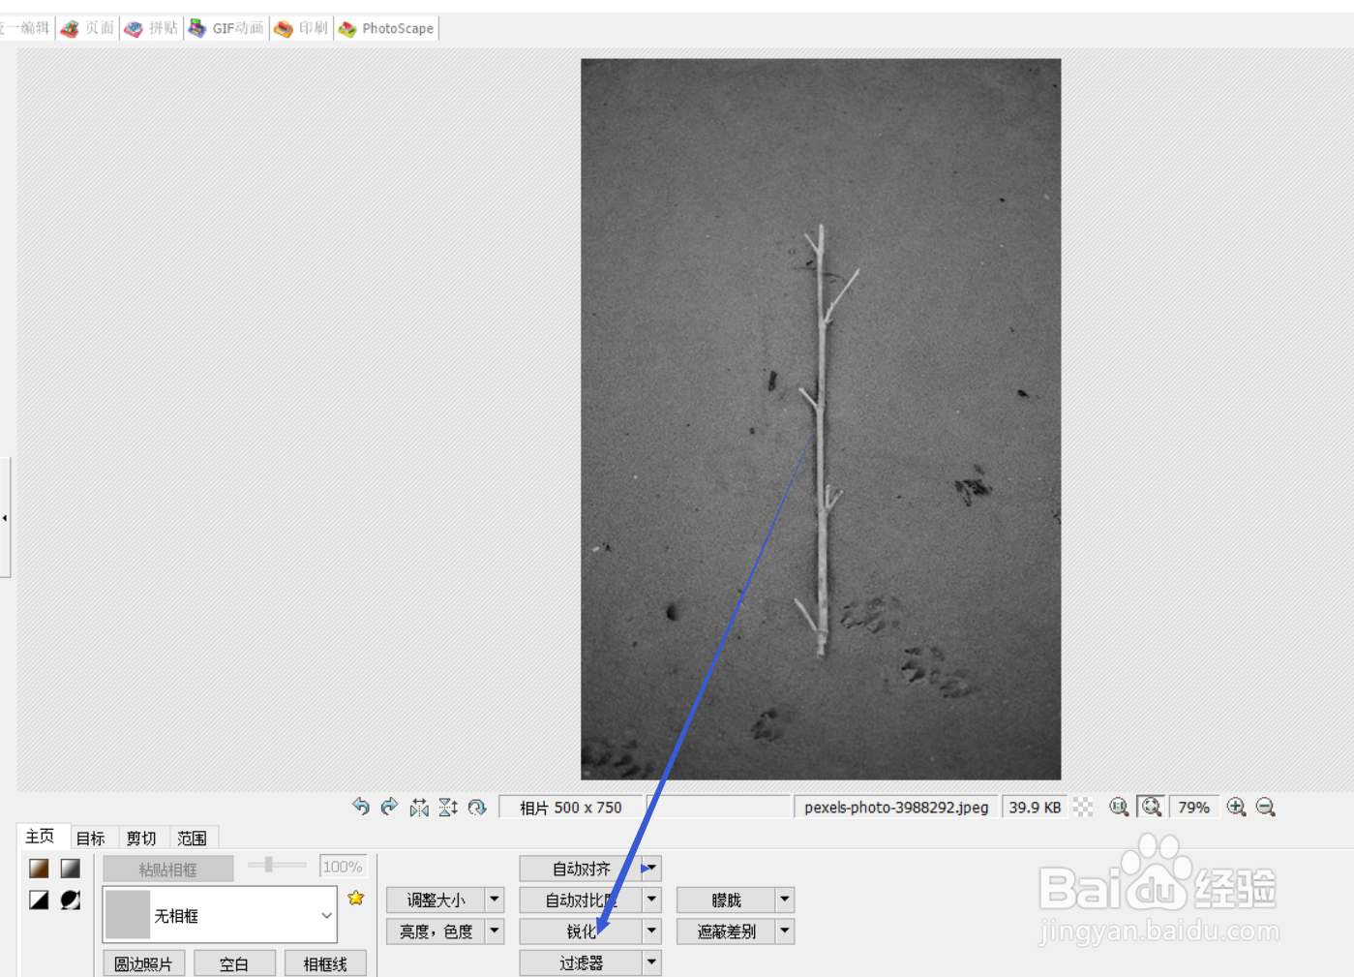Open the 拼贴 (Combine) tab icon
Image resolution: width=1354 pixels, height=977 pixels.
click(134, 29)
